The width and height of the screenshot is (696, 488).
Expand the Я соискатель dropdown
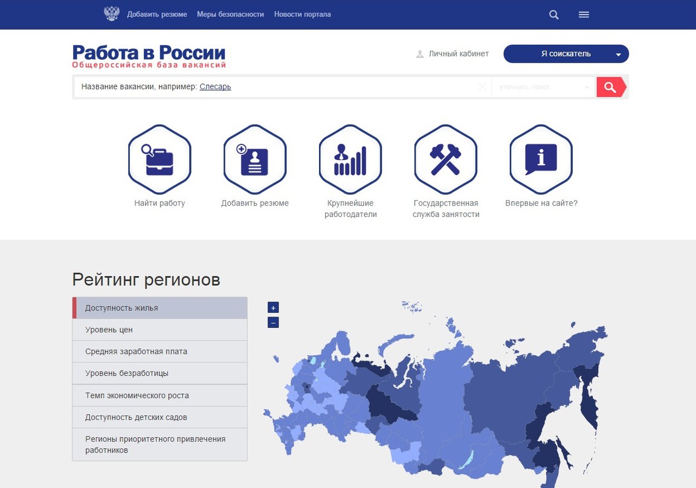[566, 54]
